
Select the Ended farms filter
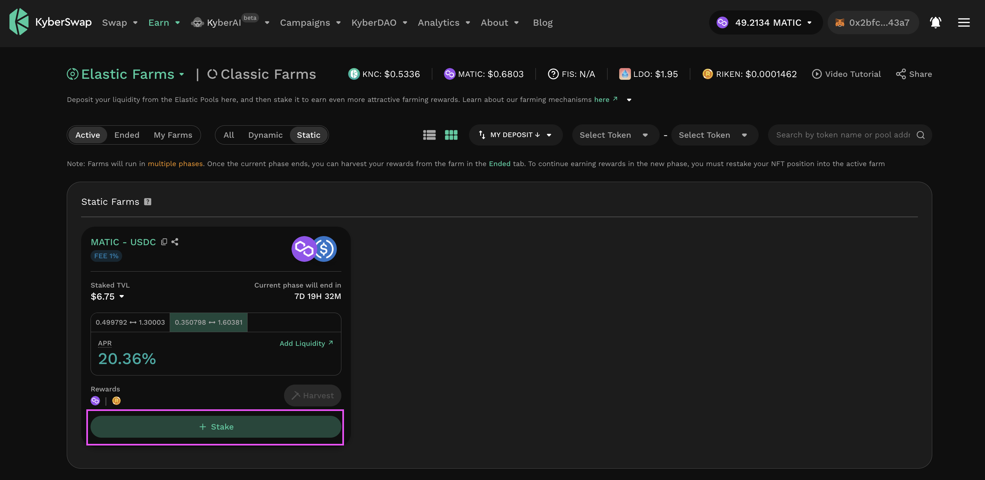point(127,135)
